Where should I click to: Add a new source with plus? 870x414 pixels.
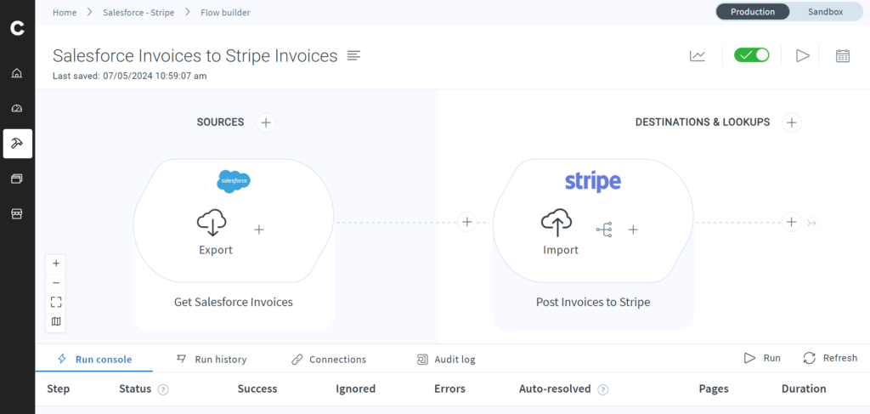(266, 122)
